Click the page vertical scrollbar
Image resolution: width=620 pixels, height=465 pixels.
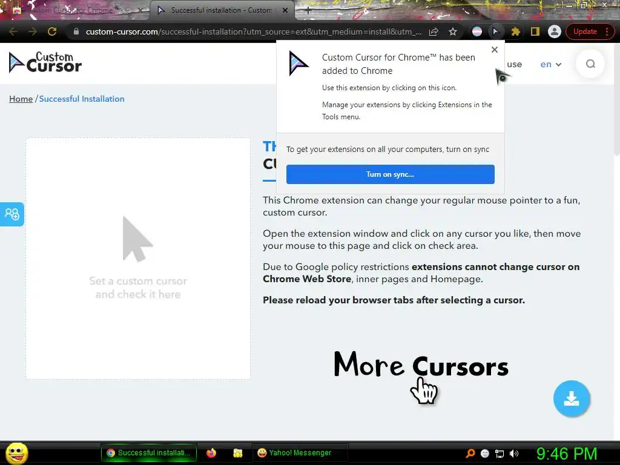[x=617, y=99]
